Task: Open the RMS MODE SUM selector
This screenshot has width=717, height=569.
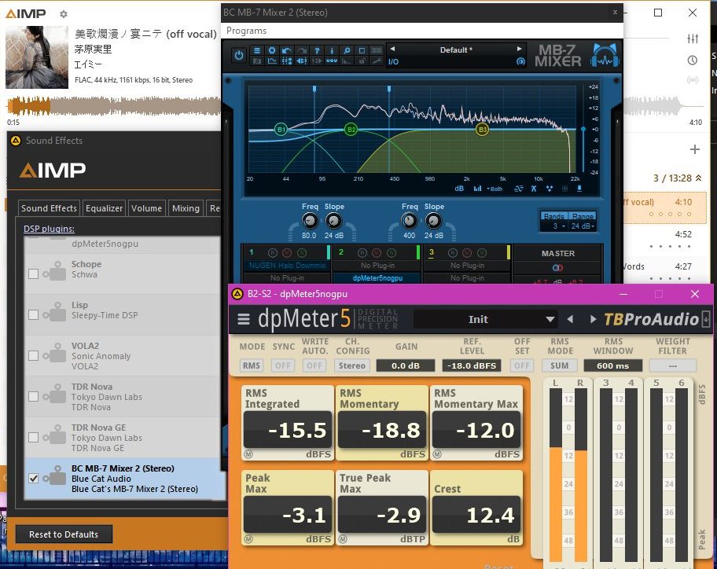Action: click(560, 365)
